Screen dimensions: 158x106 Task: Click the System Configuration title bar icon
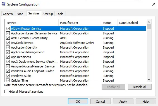point(4,4)
